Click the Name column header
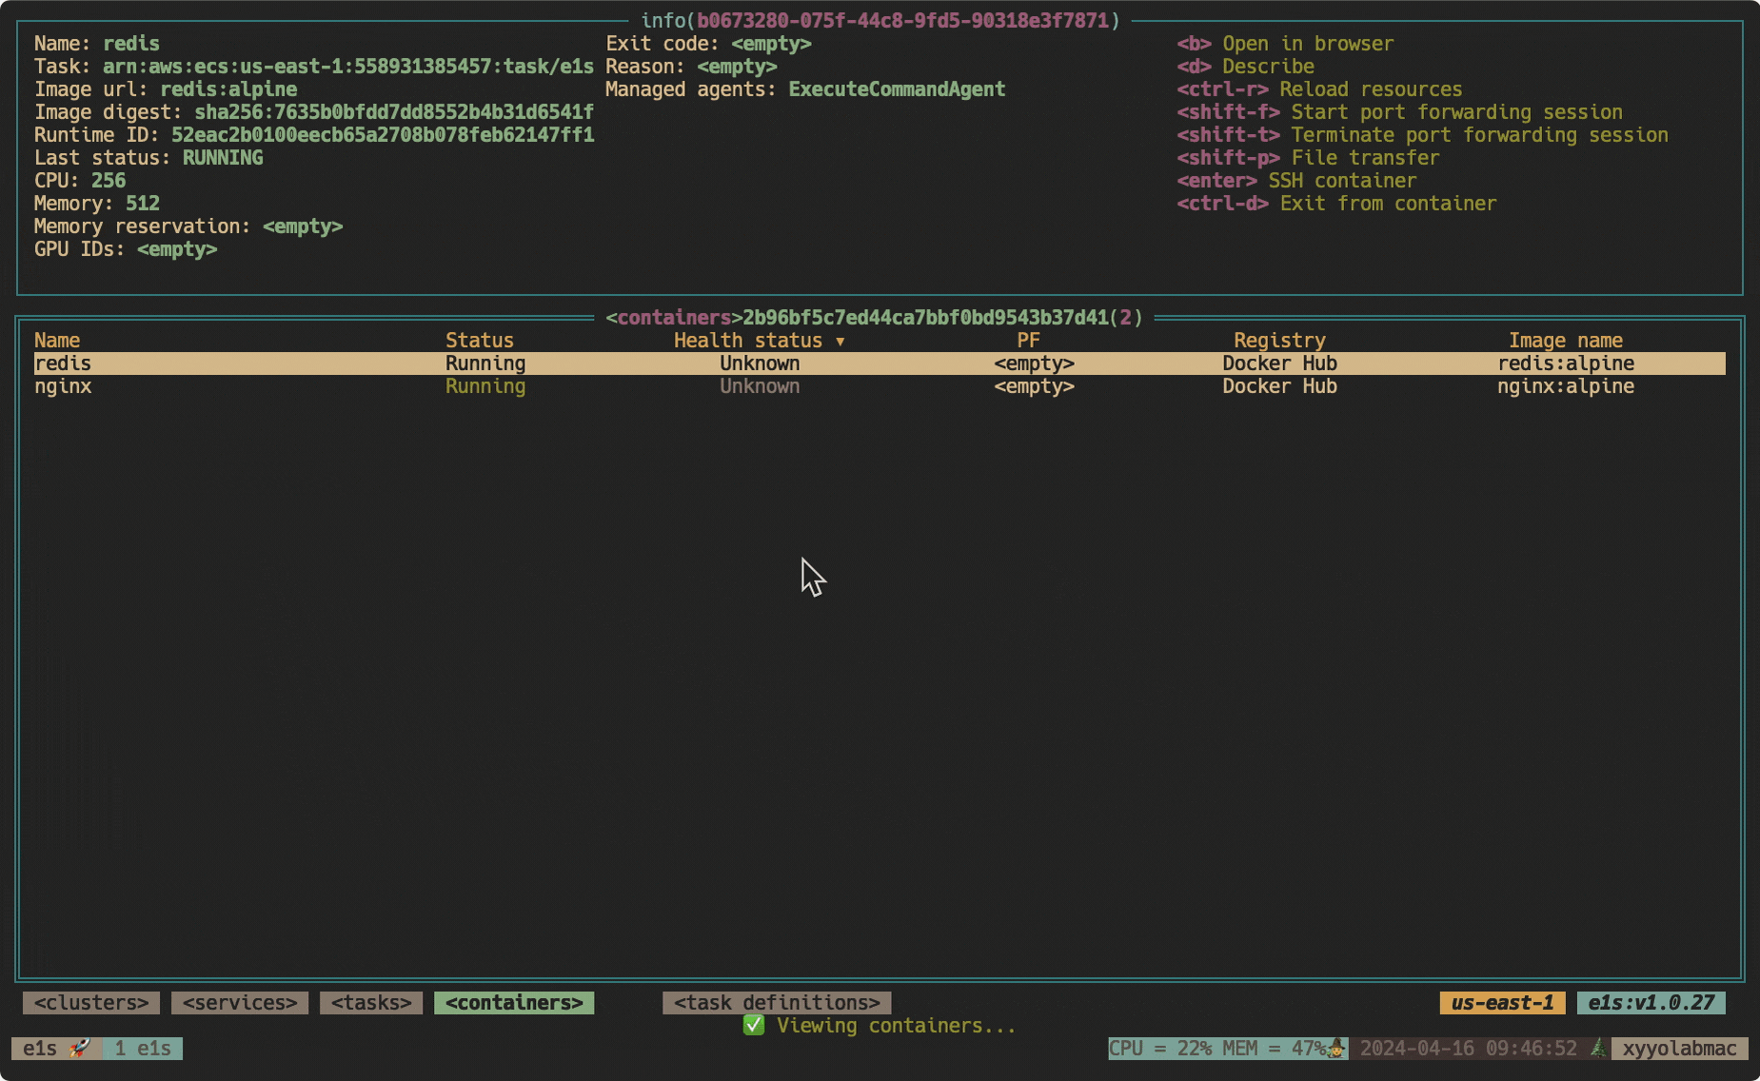This screenshot has height=1081, width=1760. pos(57,341)
